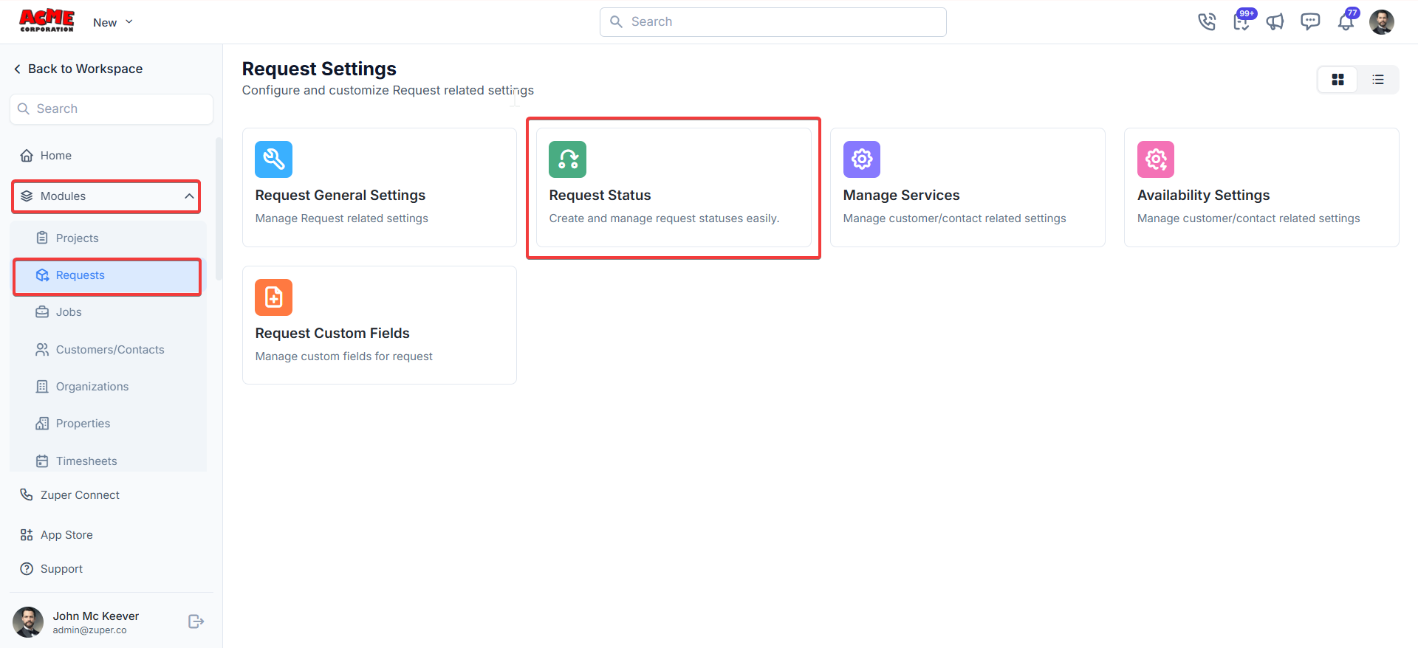Click the Request Settings page heading
The width and height of the screenshot is (1418, 648).
pyautogui.click(x=319, y=69)
